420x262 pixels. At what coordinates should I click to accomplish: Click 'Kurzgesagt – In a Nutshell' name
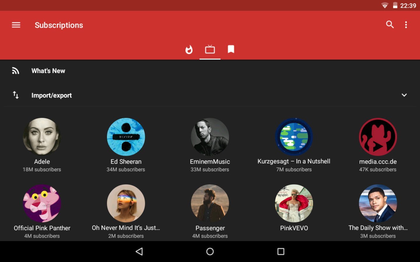(x=294, y=161)
